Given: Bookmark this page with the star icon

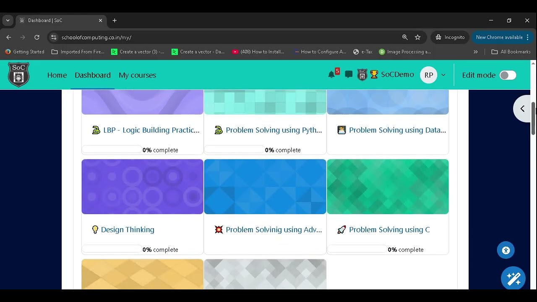Looking at the screenshot, I should pos(417,37).
